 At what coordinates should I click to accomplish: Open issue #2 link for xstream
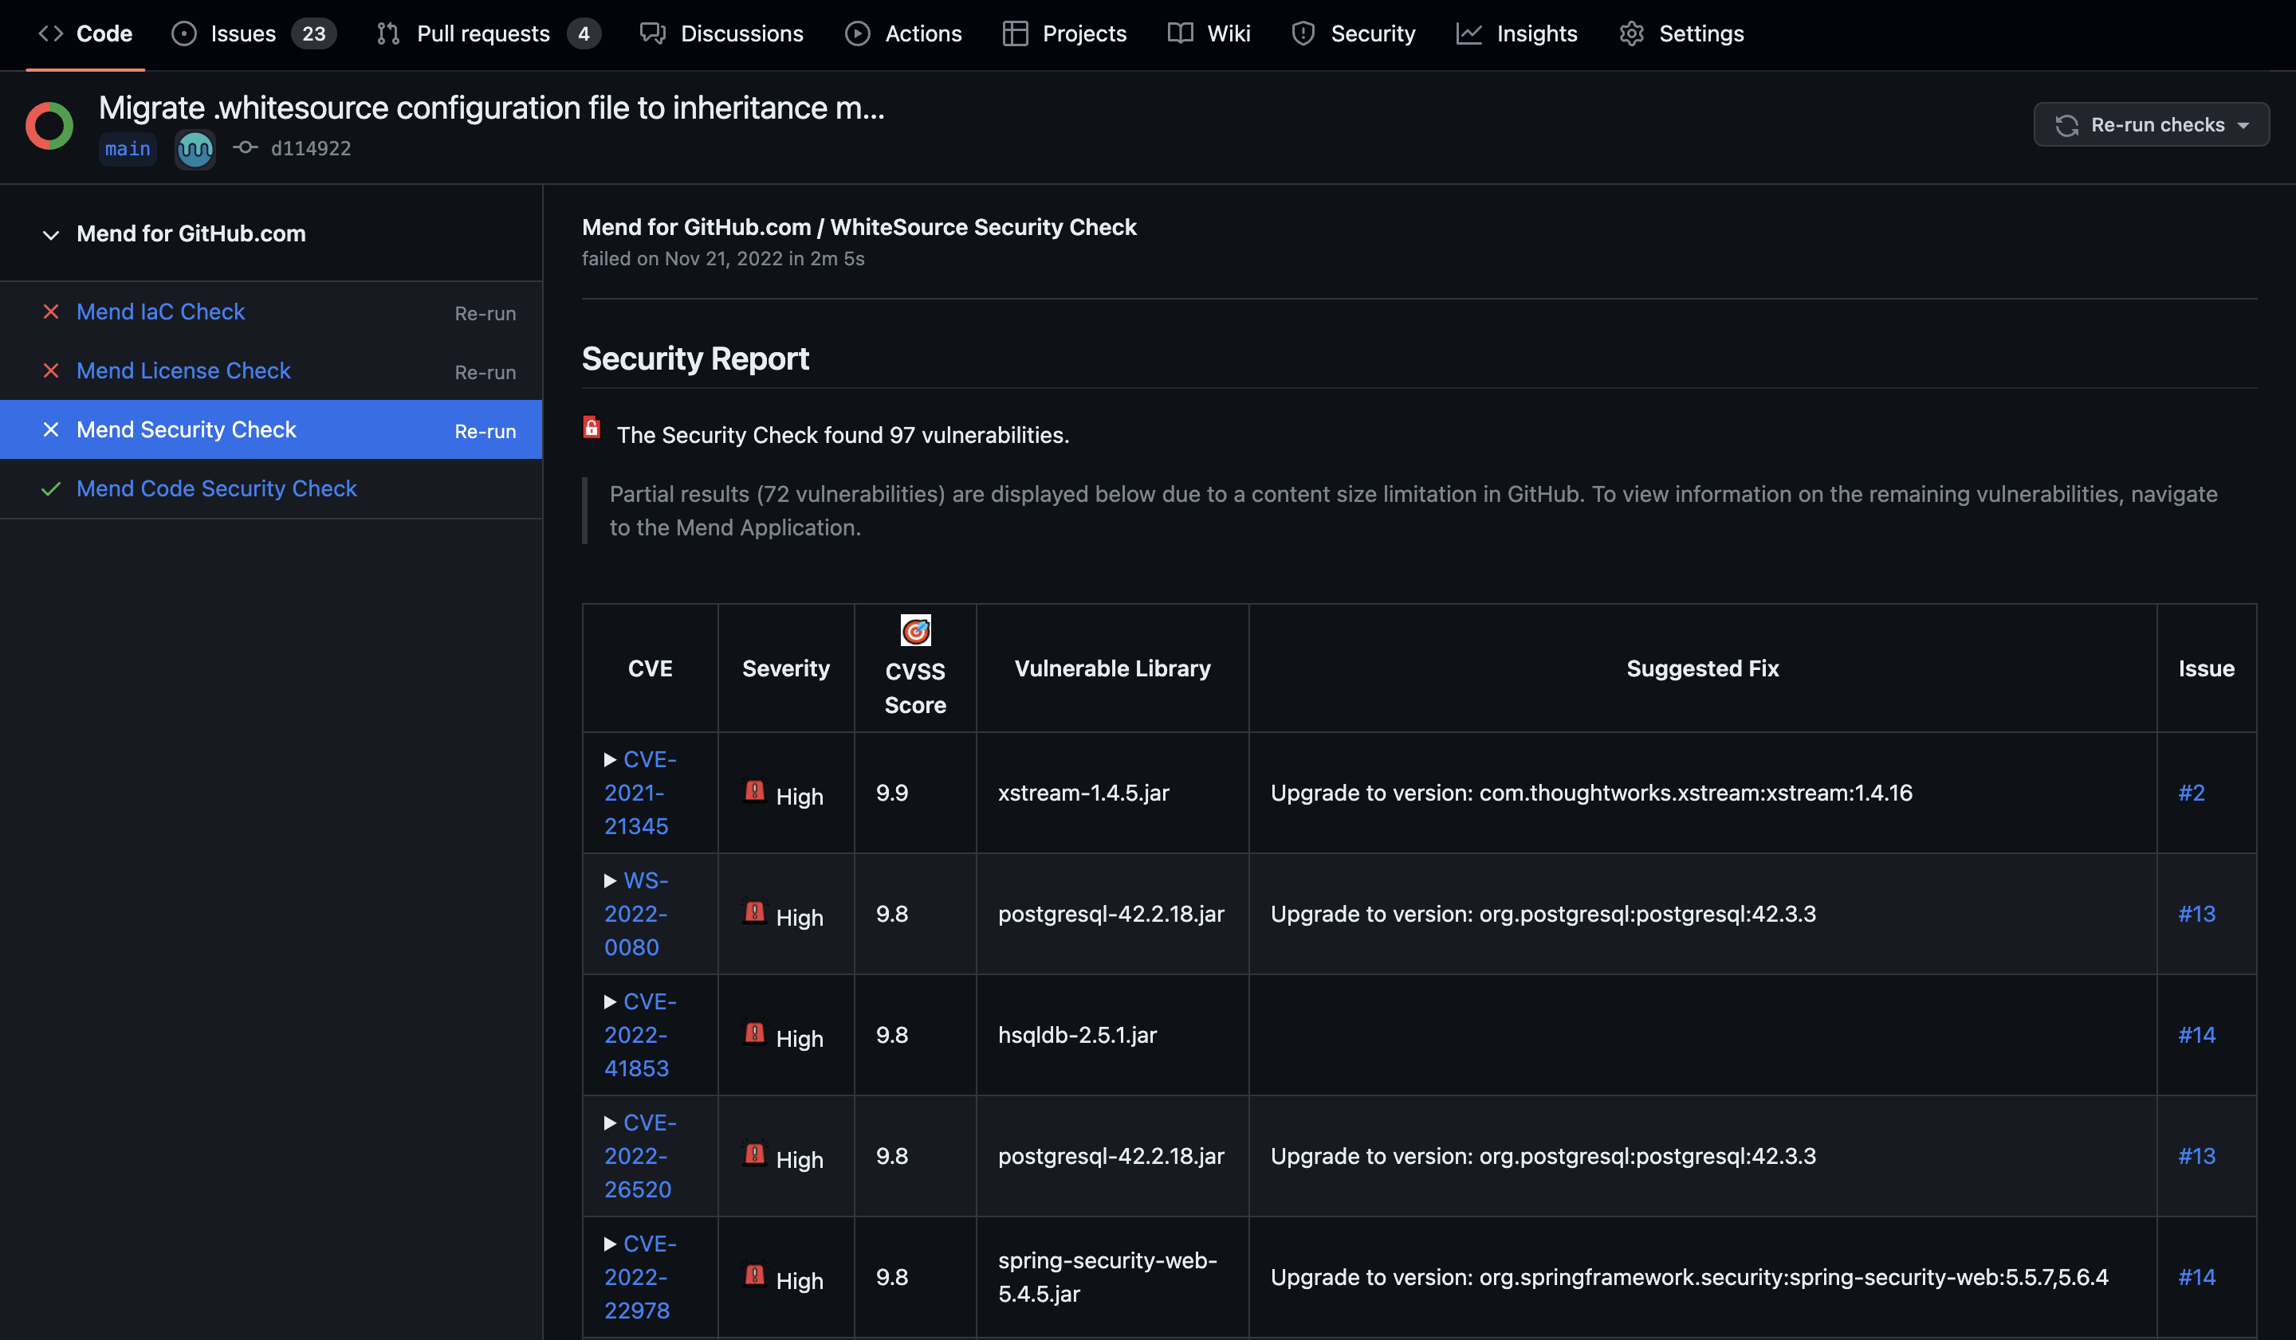[2192, 793]
